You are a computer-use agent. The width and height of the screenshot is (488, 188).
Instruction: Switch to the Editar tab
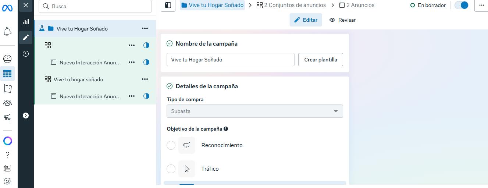[x=306, y=20]
